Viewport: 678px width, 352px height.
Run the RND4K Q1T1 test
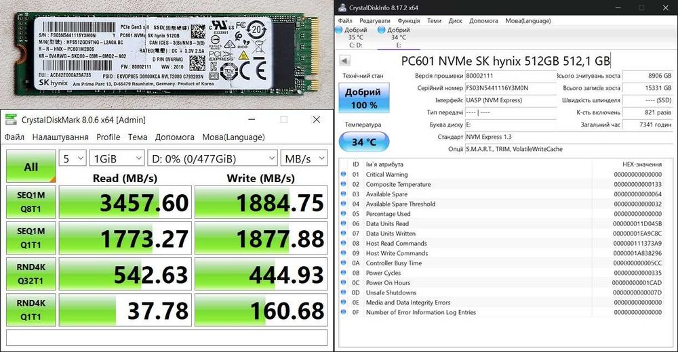click(31, 309)
